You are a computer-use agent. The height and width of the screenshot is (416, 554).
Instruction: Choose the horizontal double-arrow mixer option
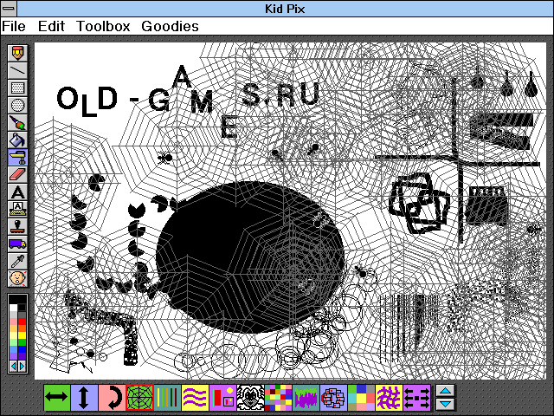coord(56,398)
